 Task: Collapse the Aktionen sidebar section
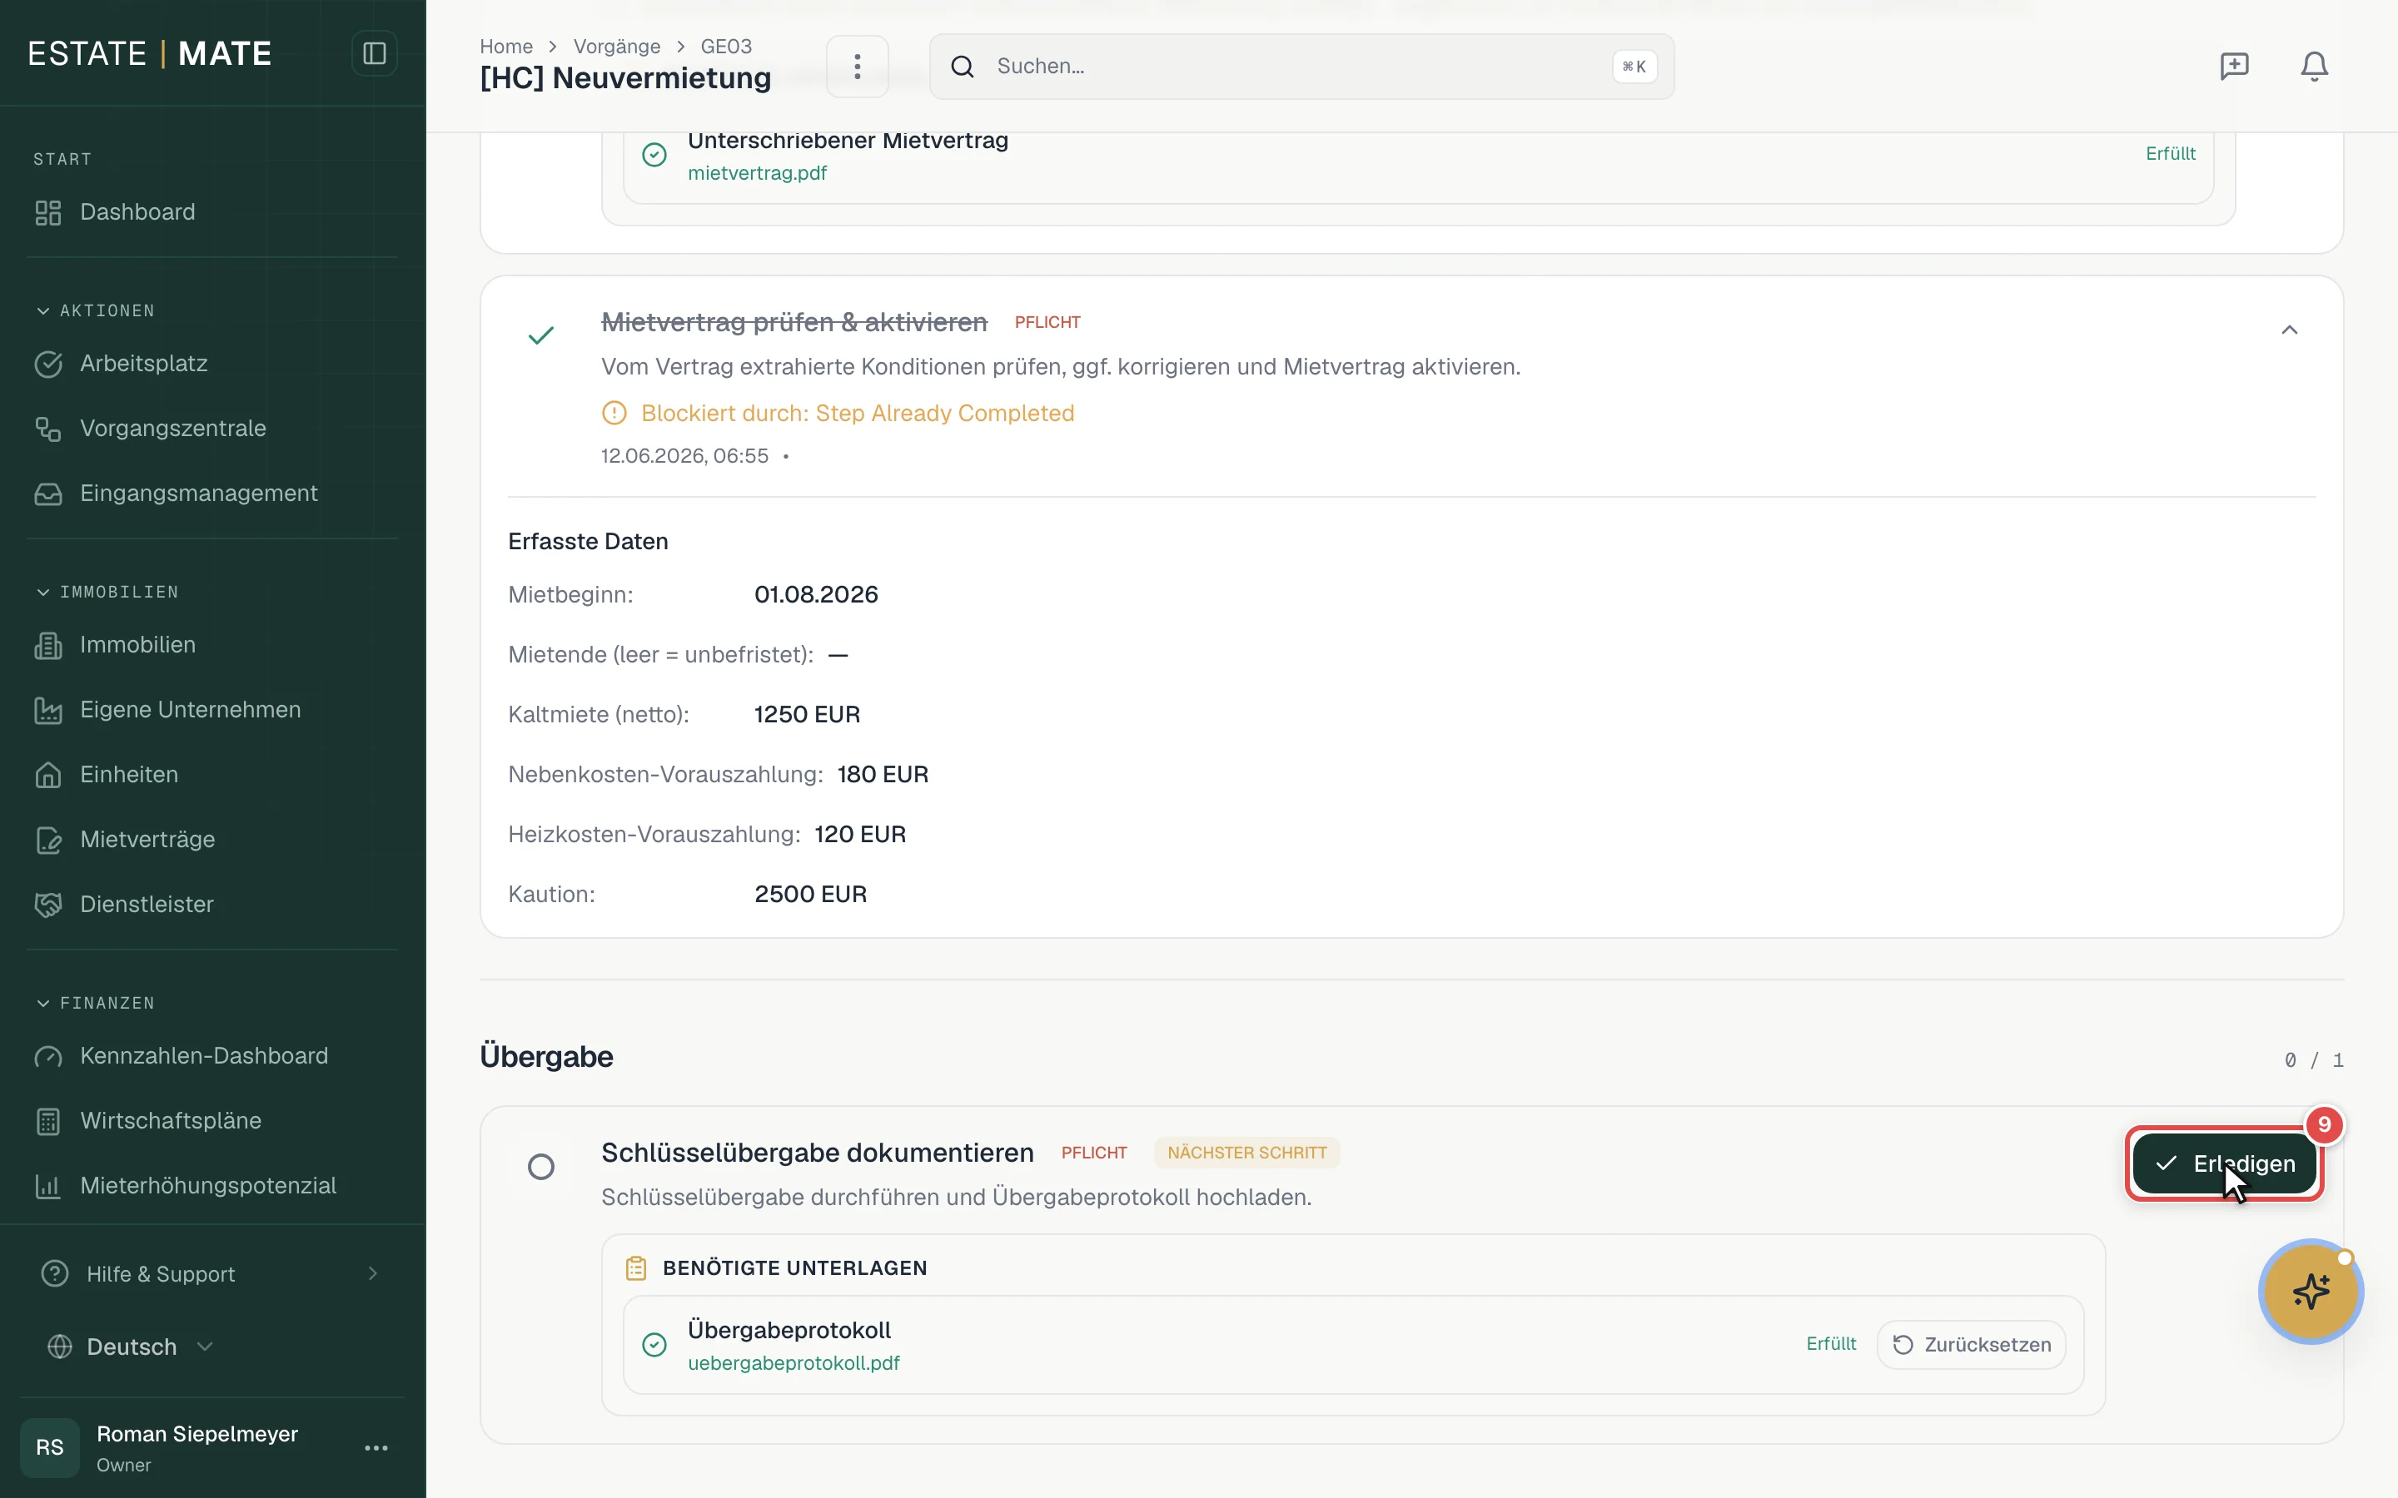tap(95, 311)
